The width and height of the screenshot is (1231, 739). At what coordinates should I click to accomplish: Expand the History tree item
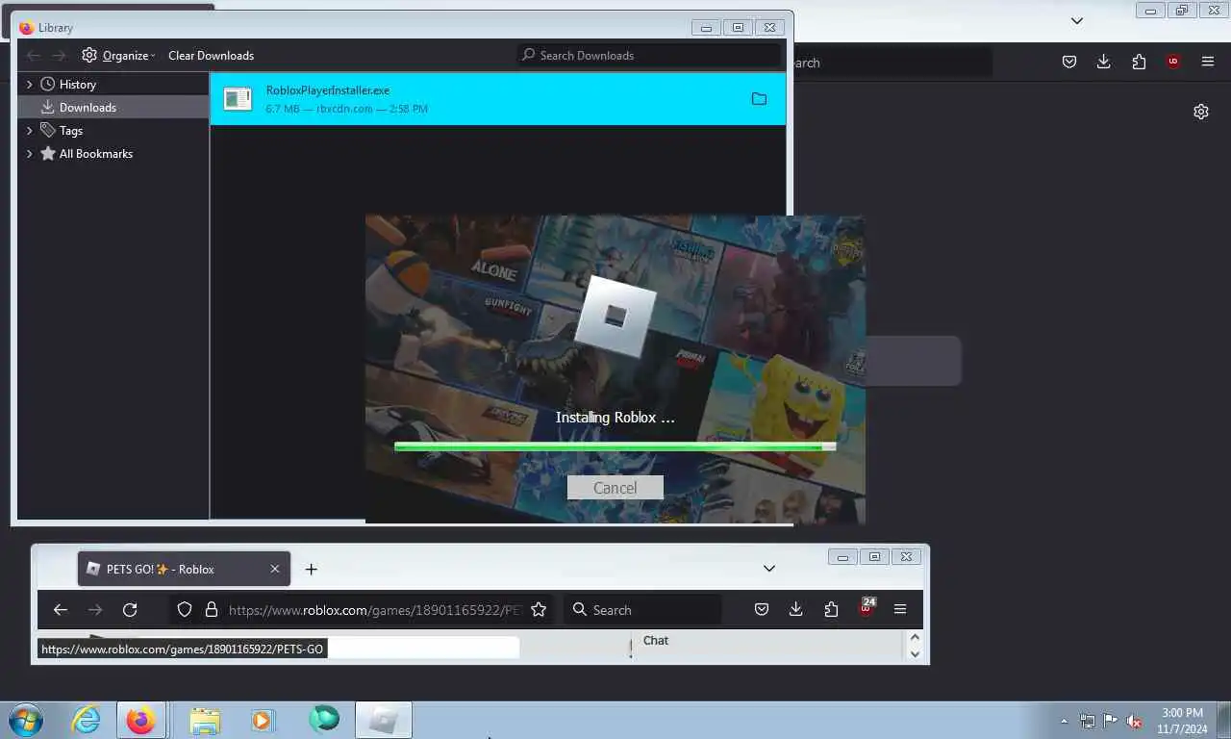29,85
